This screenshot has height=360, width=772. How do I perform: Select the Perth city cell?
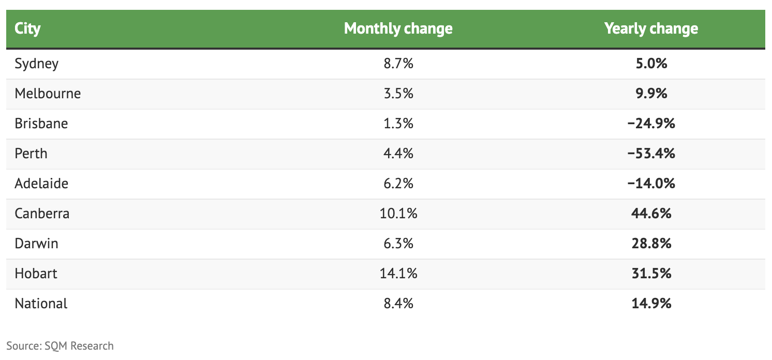click(x=31, y=154)
